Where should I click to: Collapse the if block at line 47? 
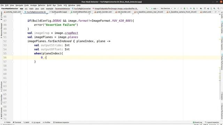(13, 21)
